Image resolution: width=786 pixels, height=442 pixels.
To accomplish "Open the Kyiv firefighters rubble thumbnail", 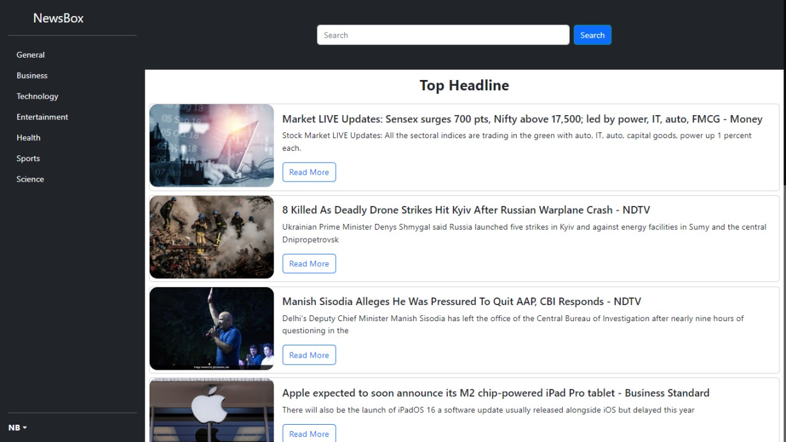I will tap(212, 237).
